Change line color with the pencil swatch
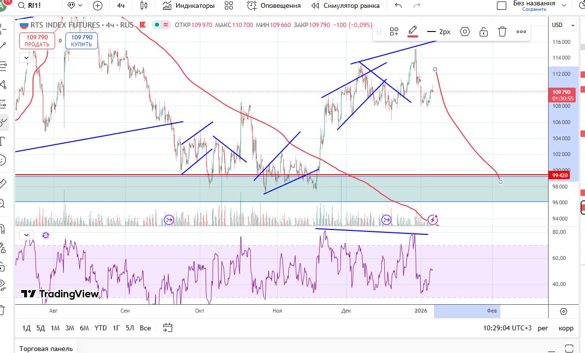Image resolution: width=585 pixels, height=353 pixels. point(413,32)
